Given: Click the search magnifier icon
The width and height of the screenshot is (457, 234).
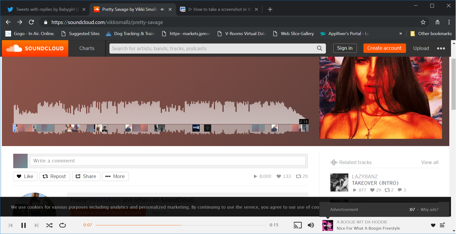Looking at the screenshot, I should [x=320, y=48].
